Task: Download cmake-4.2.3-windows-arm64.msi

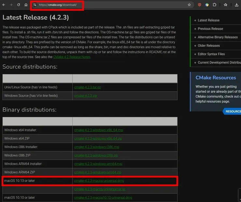Action: pos(98,164)
